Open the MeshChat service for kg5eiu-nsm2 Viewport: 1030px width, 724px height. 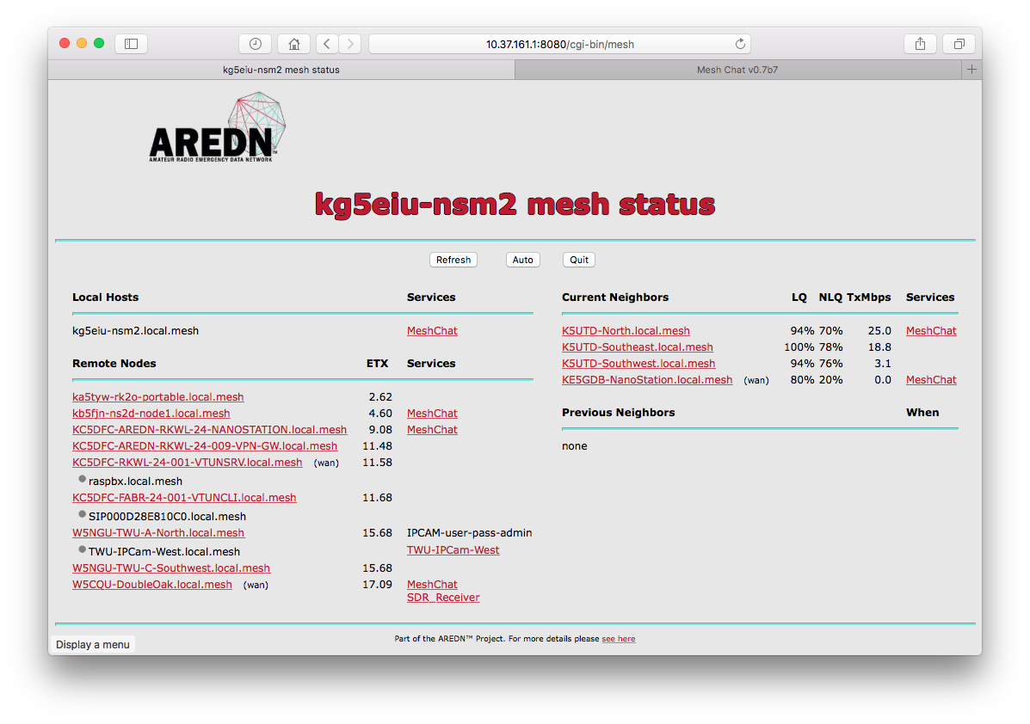coord(432,330)
